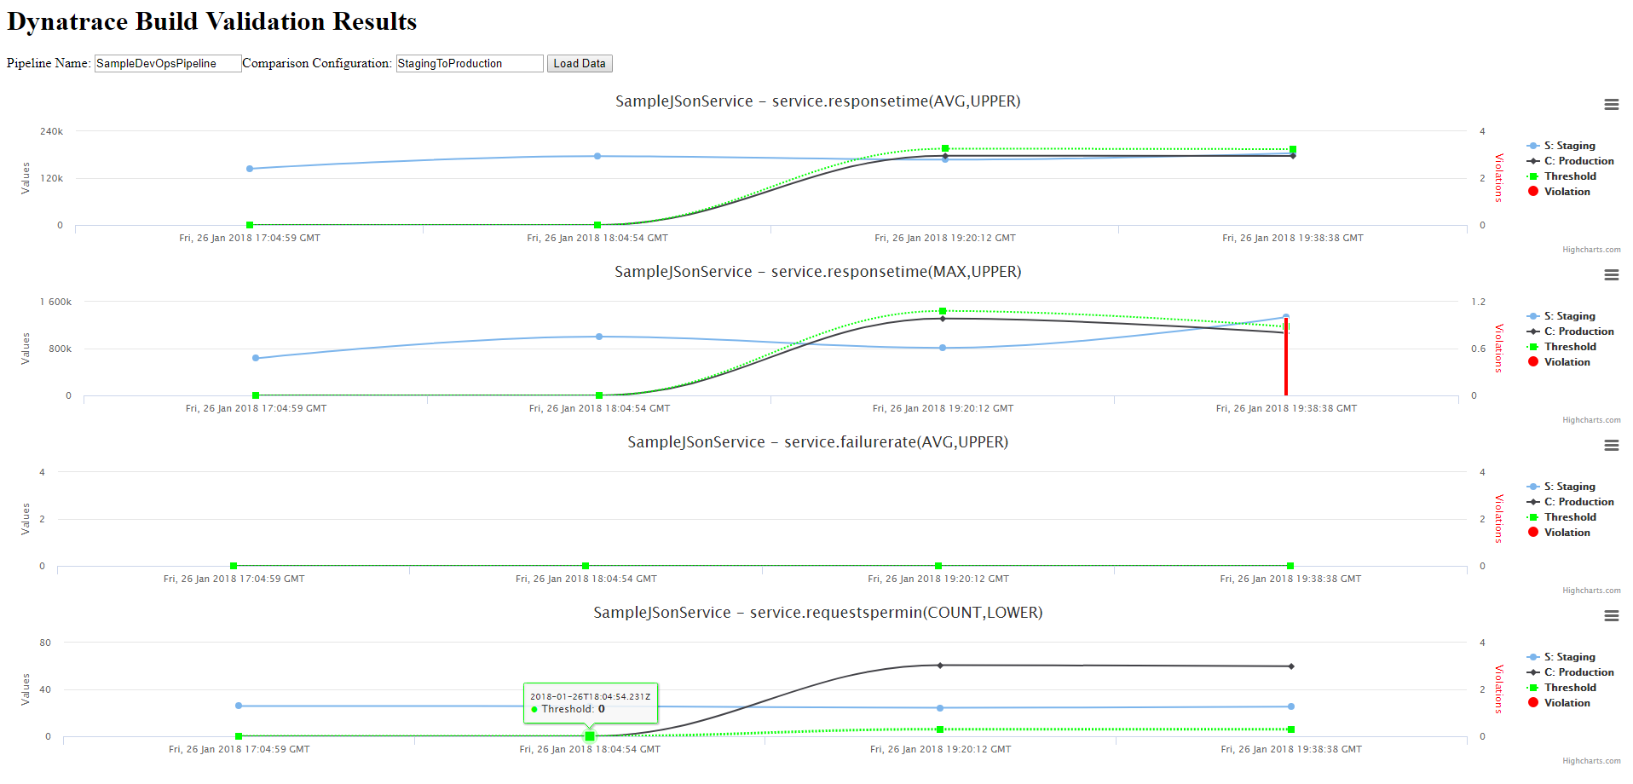Select Threshold point at 19:38:38 in responsetime AVG chart
The image size is (1633, 784).
coord(1293,149)
